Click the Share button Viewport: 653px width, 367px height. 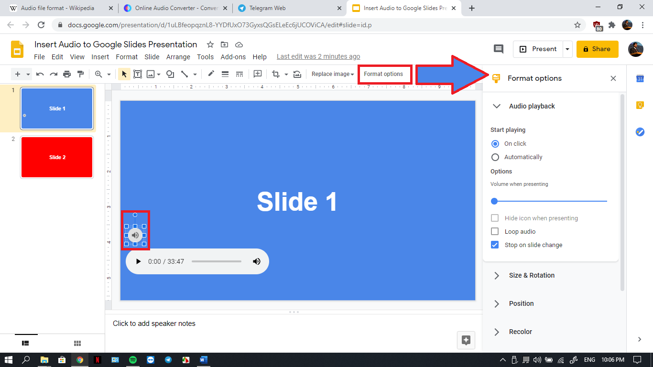point(597,49)
